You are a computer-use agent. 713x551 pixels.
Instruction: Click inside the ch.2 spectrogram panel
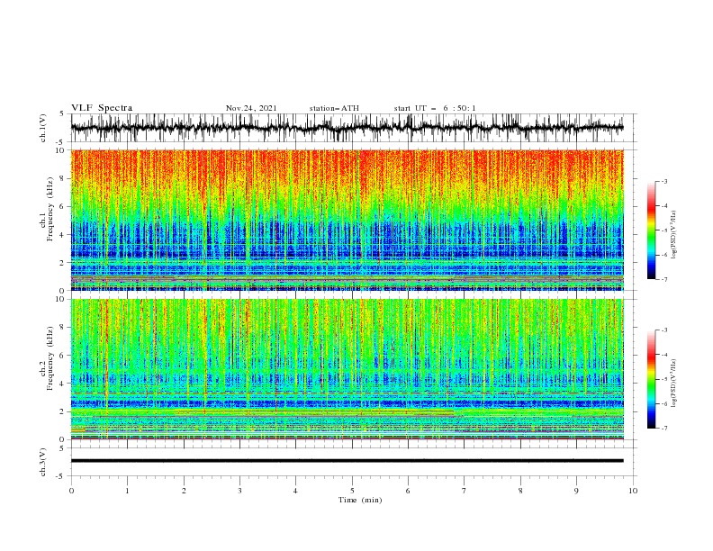[x=347, y=369]
